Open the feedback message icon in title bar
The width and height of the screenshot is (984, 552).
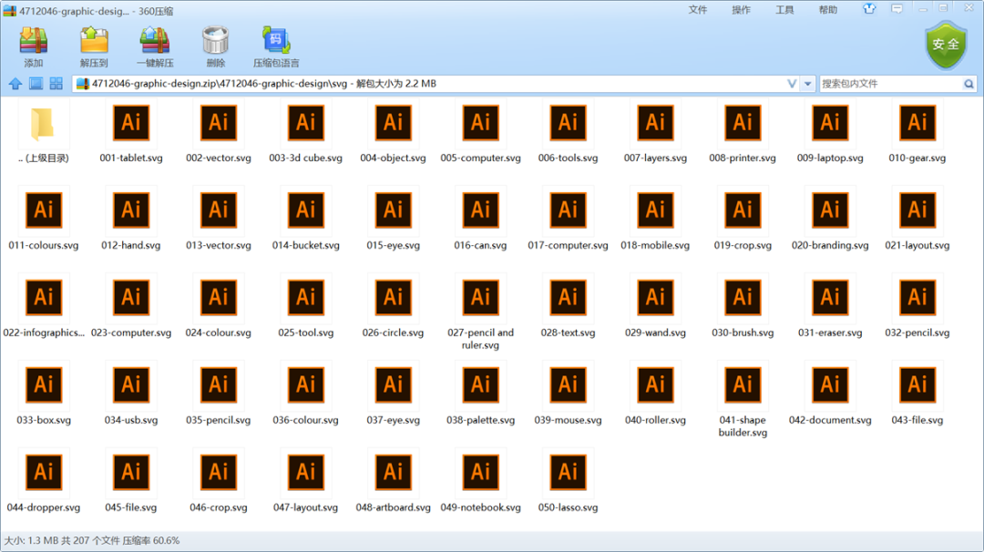(x=897, y=9)
